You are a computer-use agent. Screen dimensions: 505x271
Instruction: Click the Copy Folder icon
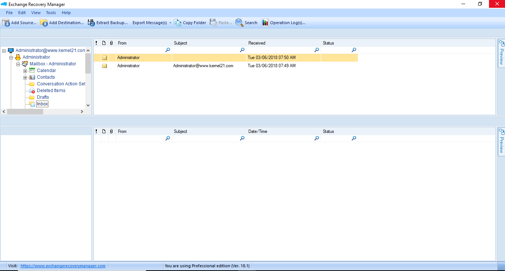coord(178,23)
